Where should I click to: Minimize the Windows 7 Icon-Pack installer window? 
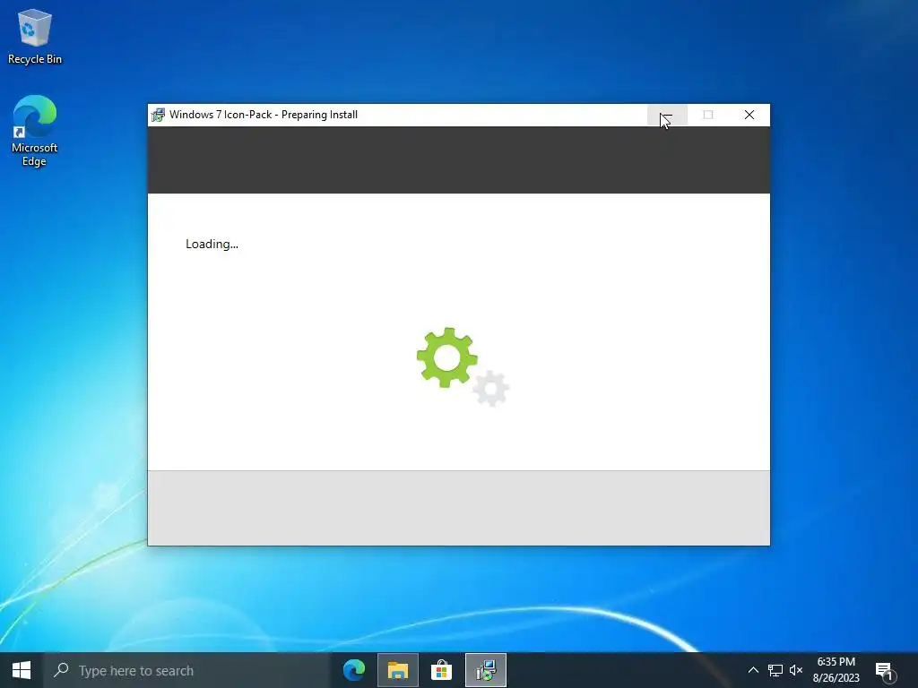667,115
